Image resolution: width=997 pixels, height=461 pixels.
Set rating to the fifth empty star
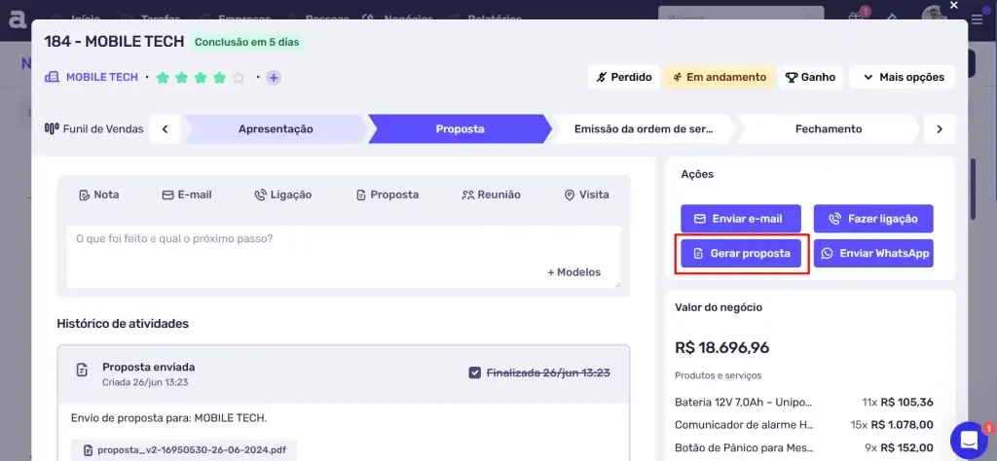[x=239, y=78]
